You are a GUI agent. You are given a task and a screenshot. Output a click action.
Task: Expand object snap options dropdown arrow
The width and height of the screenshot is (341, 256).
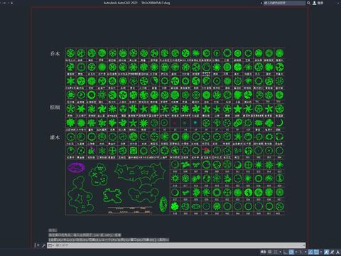(321, 252)
